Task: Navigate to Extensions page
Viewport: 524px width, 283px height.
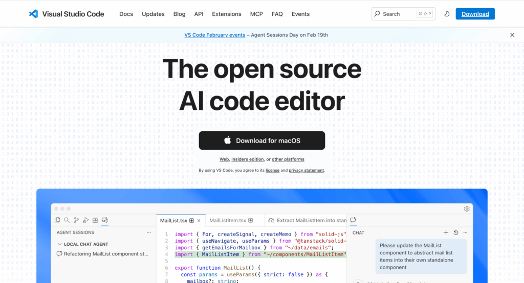Action: click(227, 14)
